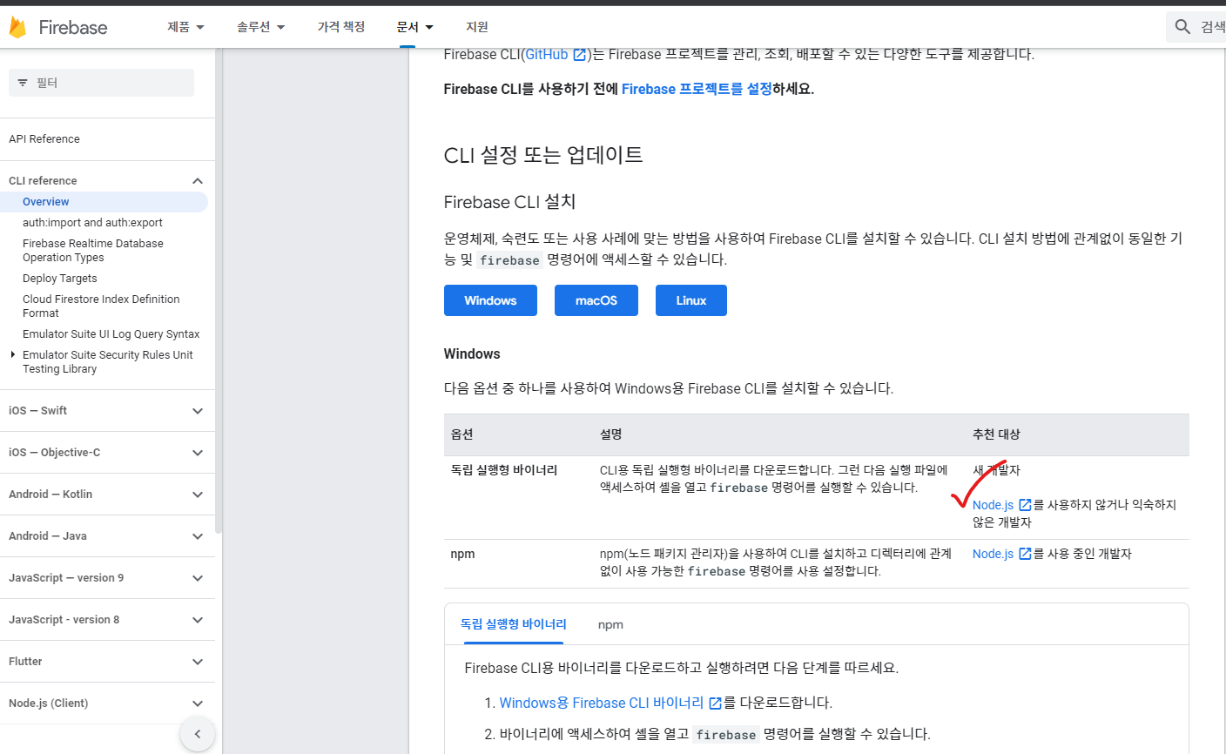The height and width of the screenshot is (754, 1226).
Task: Open Emulator Suite UI Log Query Syntax
Action: 111,334
